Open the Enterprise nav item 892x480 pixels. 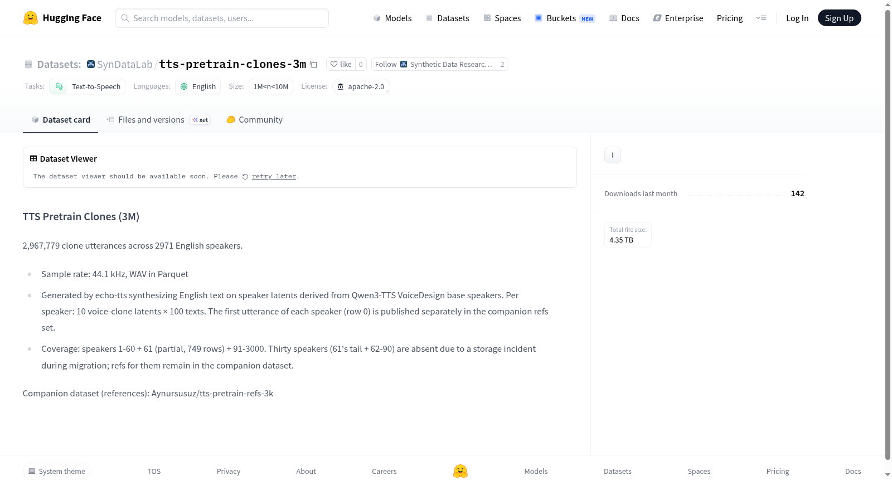(678, 18)
